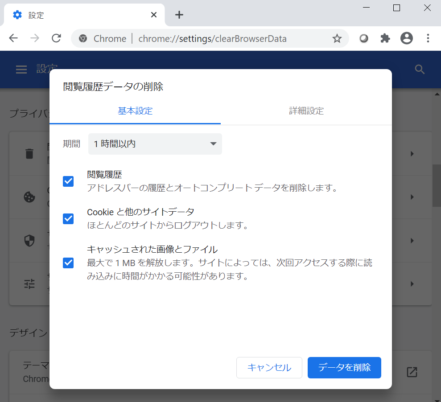
Task: Uncheck the 閲覧履歴 checkbox
Action: (68, 181)
